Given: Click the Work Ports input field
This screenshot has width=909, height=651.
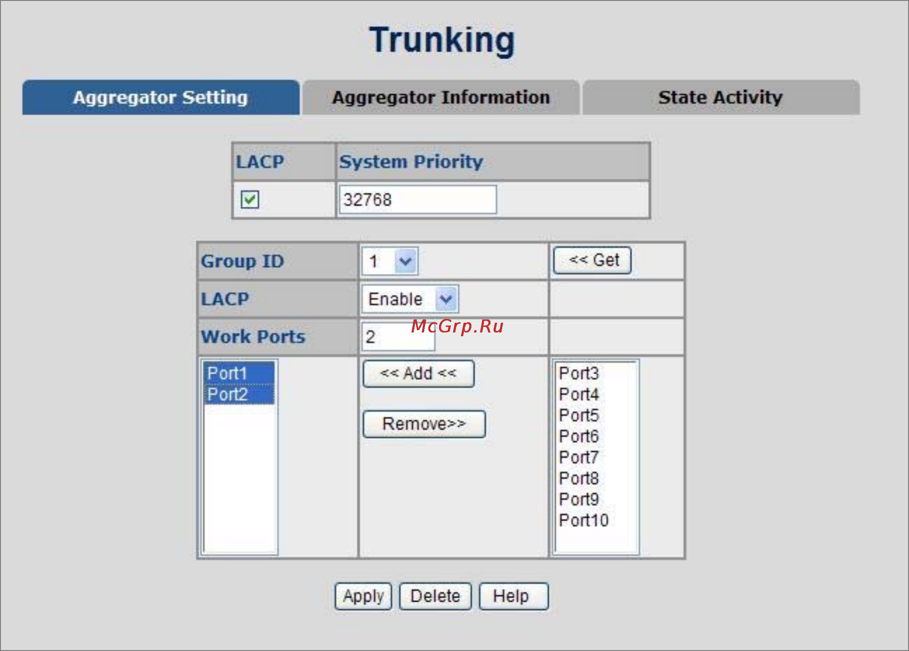Looking at the screenshot, I should (x=398, y=337).
